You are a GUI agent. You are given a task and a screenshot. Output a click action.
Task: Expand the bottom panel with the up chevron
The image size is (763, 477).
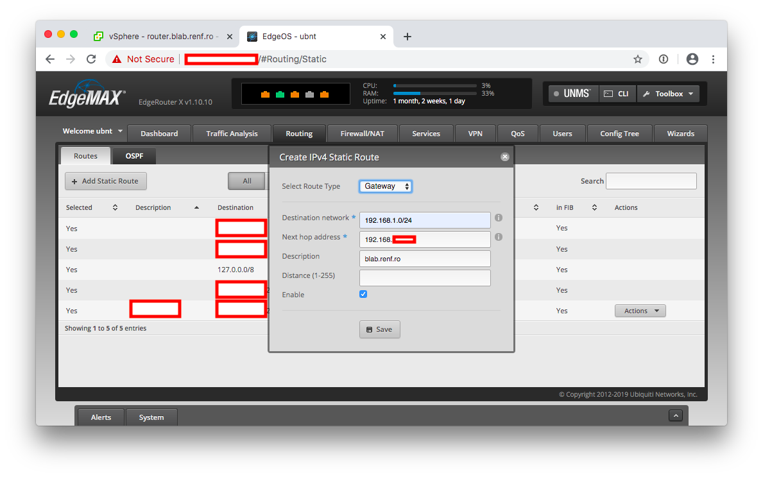click(676, 415)
